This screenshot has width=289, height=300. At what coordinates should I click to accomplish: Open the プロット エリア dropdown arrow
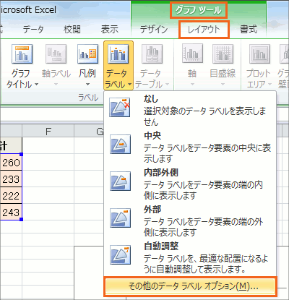coord(269,85)
